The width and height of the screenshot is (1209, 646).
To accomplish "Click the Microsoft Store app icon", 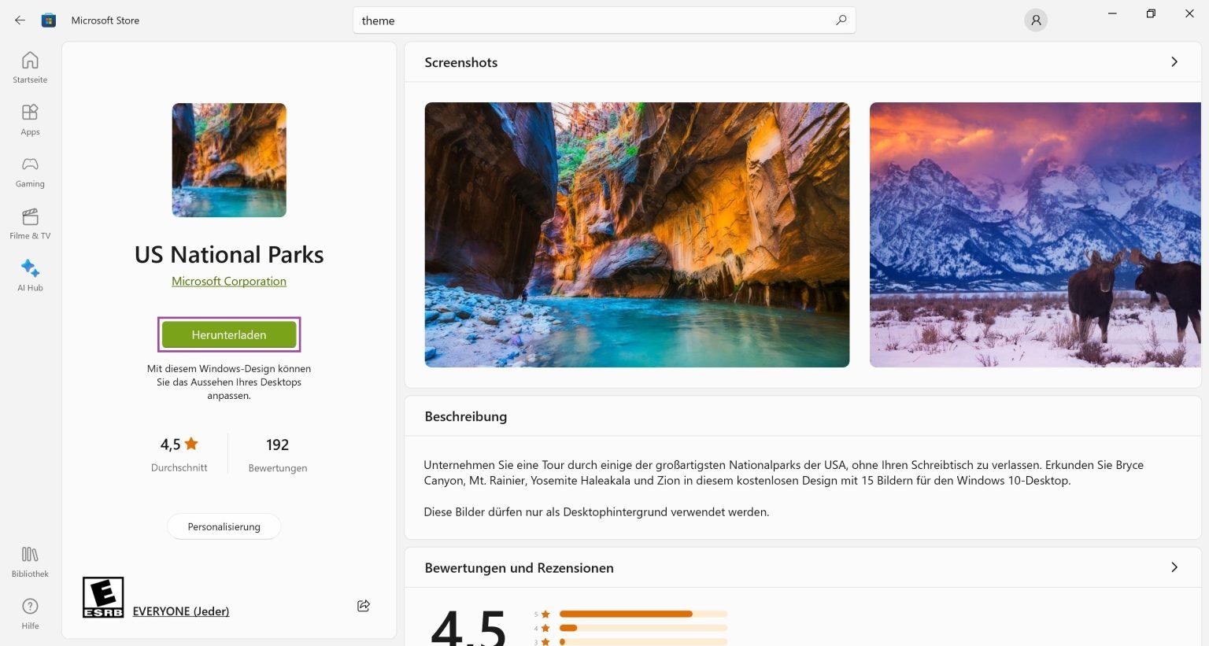I will (48, 20).
